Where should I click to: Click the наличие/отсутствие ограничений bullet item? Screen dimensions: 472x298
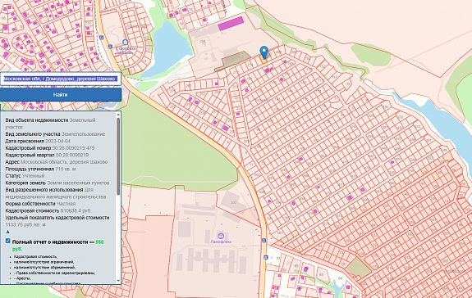click(x=44, y=262)
